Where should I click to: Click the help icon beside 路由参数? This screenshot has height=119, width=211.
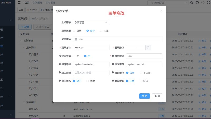coord(60,72)
